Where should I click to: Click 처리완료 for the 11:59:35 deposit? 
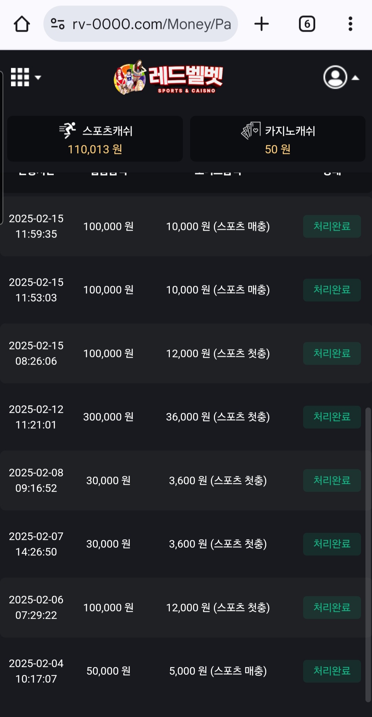pyautogui.click(x=332, y=226)
